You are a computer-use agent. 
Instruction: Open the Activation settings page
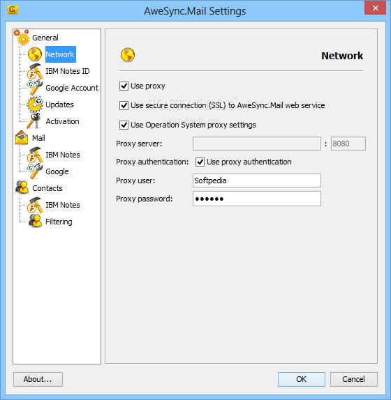(x=62, y=121)
